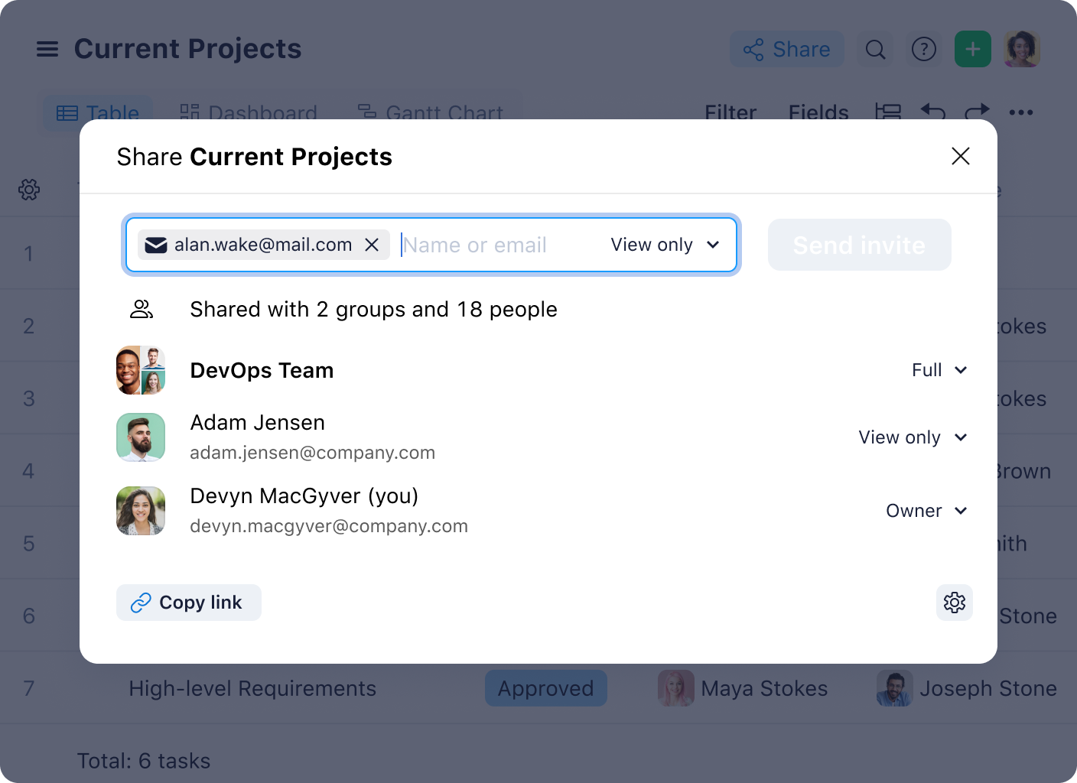Click the Send invite button
This screenshot has width=1077, height=783.
(x=859, y=245)
